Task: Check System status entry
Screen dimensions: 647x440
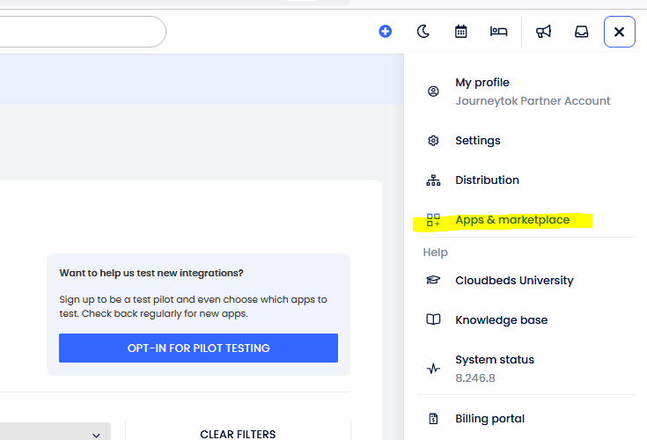Action: click(494, 360)
